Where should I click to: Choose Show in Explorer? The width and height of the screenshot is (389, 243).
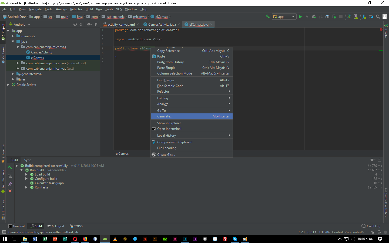point(192,123)
